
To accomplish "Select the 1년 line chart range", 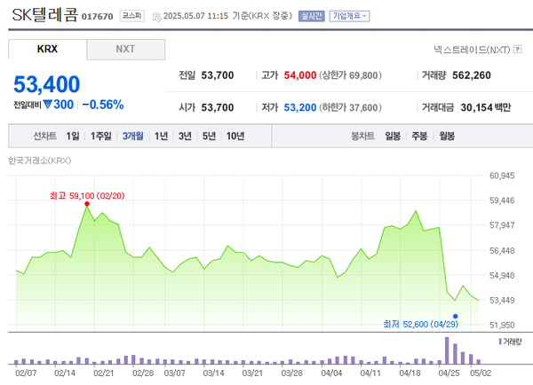I will 161,136.
